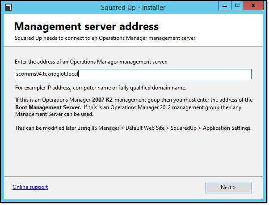Click the 'Management Server can be used.' line
The width and height of the screenshot is (269, 205).
54,114
